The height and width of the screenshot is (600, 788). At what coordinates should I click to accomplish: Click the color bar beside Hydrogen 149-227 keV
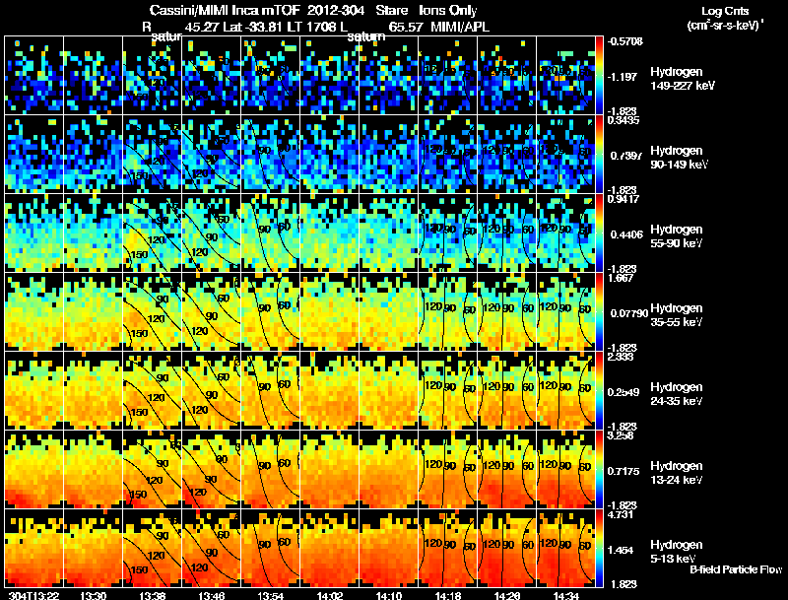[x=599, y=75]
